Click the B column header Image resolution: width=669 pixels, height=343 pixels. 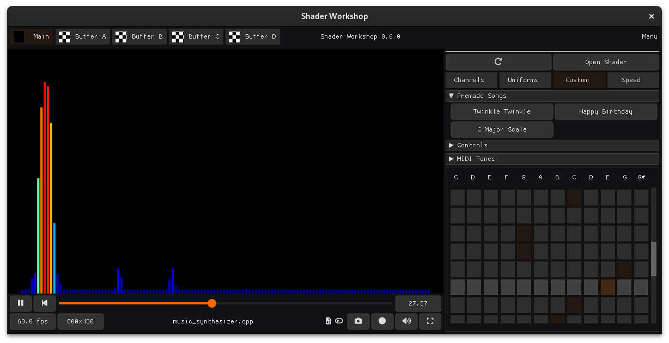click(557, 178)
